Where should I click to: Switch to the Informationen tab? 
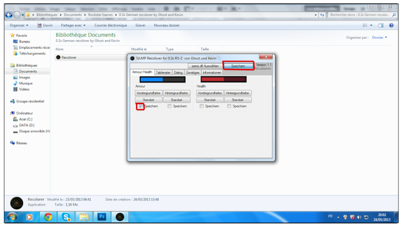(x=212, y=73)
